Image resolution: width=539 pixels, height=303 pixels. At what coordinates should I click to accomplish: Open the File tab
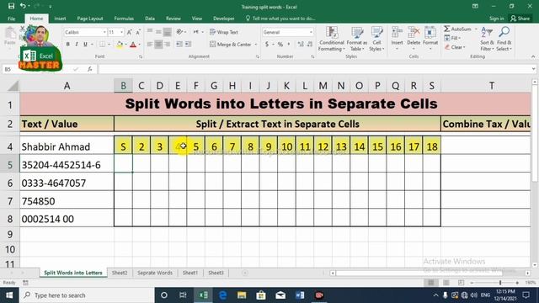pyautogui.click(x=11, y=19)
